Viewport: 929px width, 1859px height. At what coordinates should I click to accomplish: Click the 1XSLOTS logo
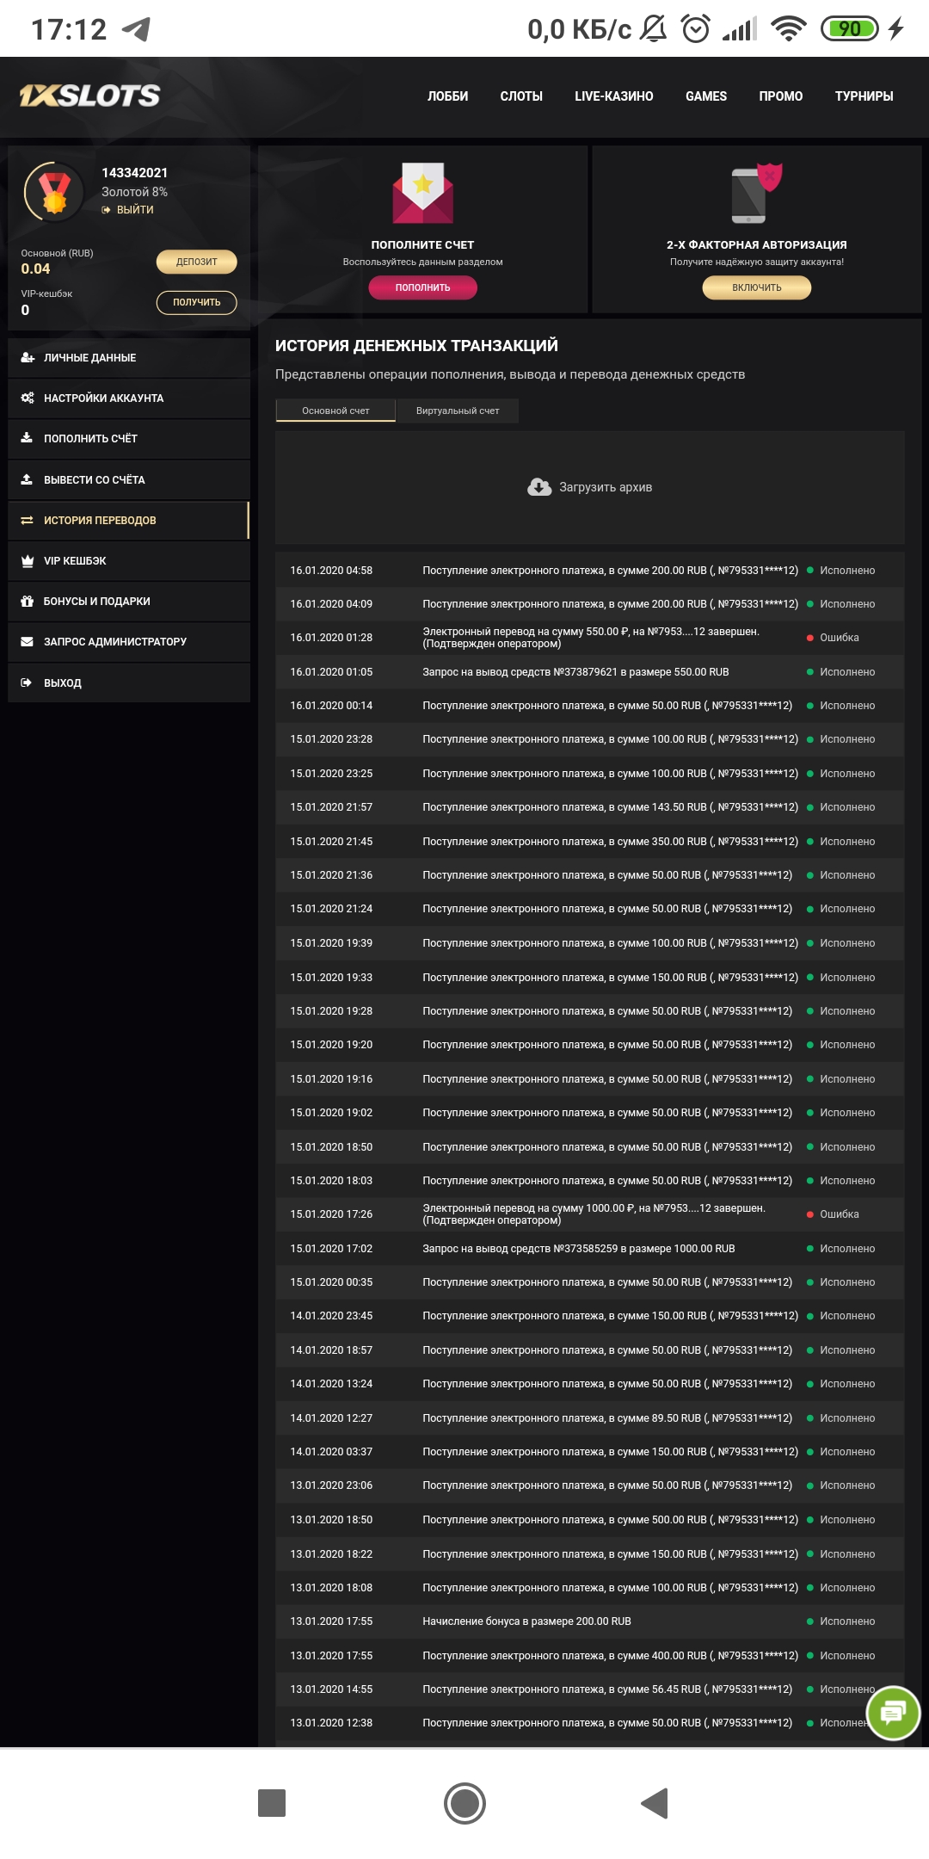coord(89,96)
